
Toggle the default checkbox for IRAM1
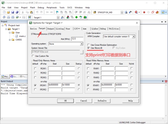88,85
